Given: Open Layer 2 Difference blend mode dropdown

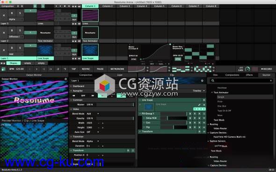Looking at the screenshot, I should coord(15,36).
